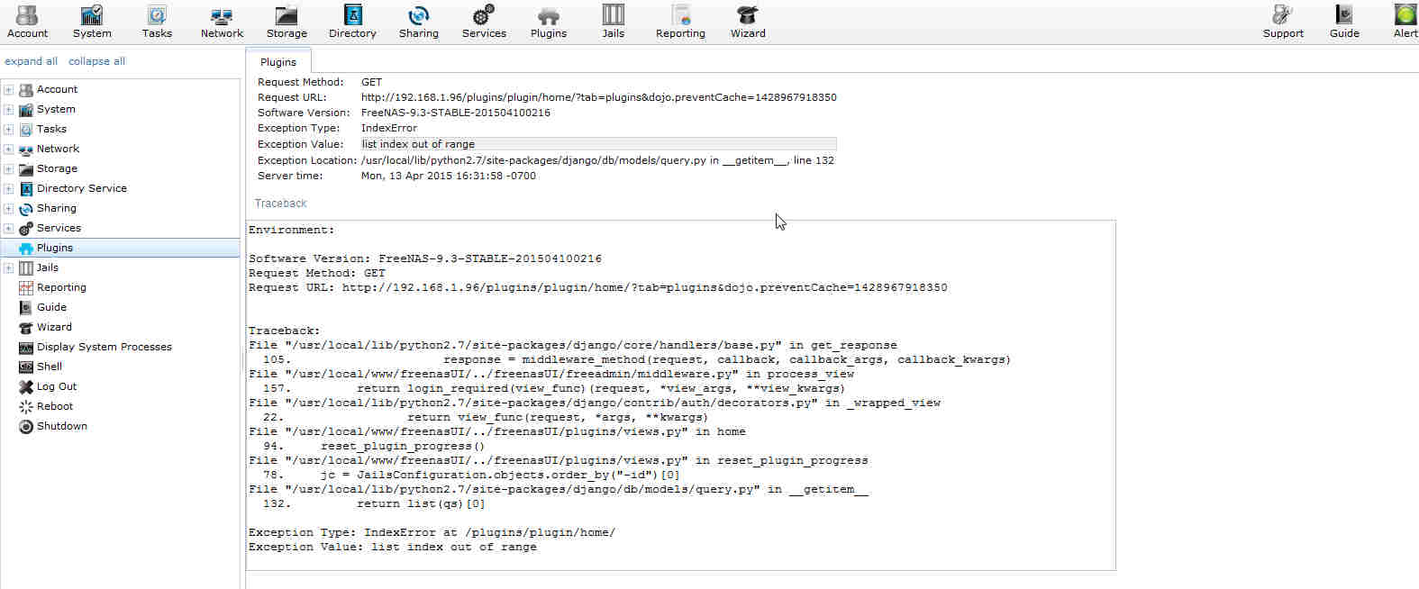Click the Reboot icon in the sidebar
The width and height of the screenshot is (1419, 589).
click(26, 407)
